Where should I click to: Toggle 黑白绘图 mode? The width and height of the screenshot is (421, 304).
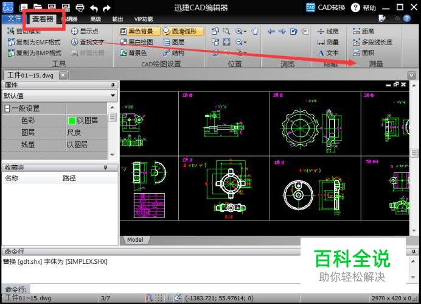136,42
